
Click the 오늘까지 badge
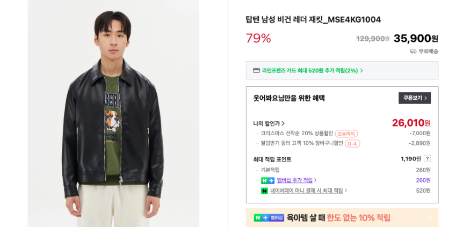[346, 134]
